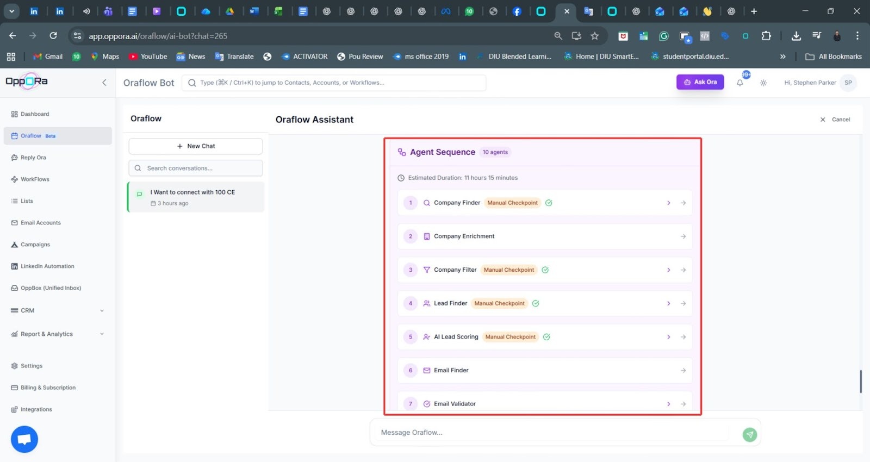Toggle the Company Finder checkpoint check icon
Image resolution: width=870 pixels, height=462 pixels.
point(549,203)
